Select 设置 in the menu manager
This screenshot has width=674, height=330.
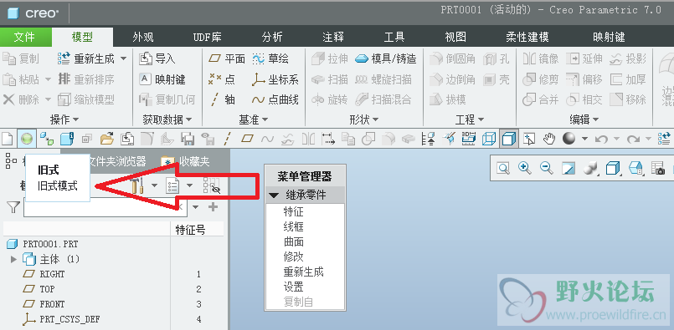(294, 287)
